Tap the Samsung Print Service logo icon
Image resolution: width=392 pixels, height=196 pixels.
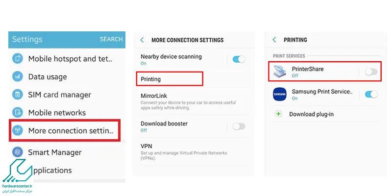point(279,94)
